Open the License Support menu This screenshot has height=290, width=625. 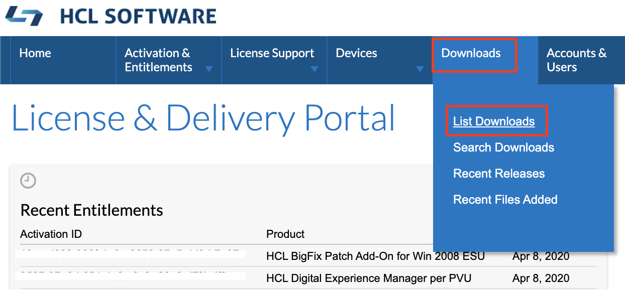tap(272, 53)
